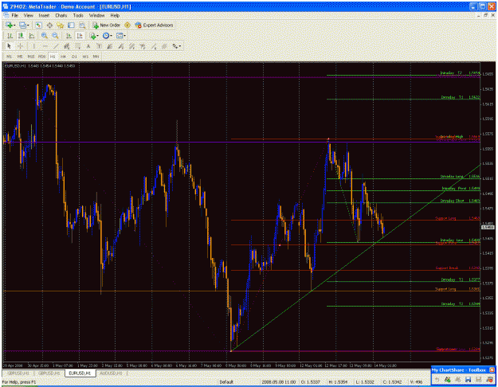Open the Navigator favorites icon
498x387 pixels.
(60, 25)
